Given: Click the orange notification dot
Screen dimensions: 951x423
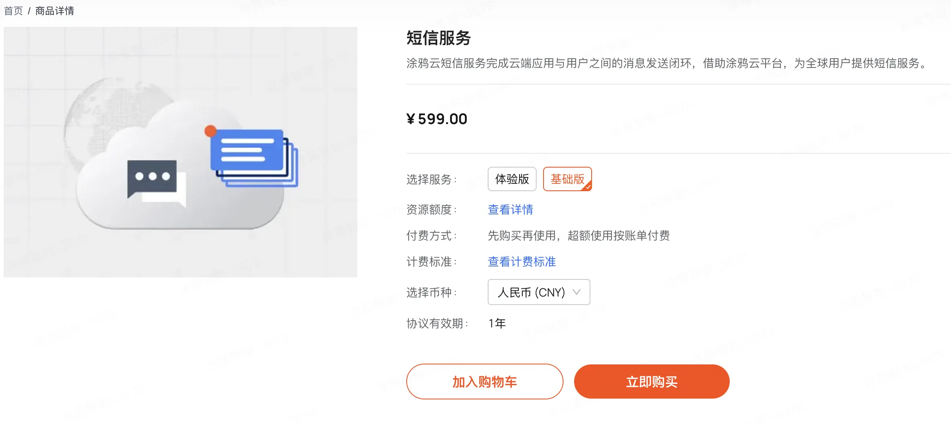Looking at the screenshot, I should click(x=210, y=131).
